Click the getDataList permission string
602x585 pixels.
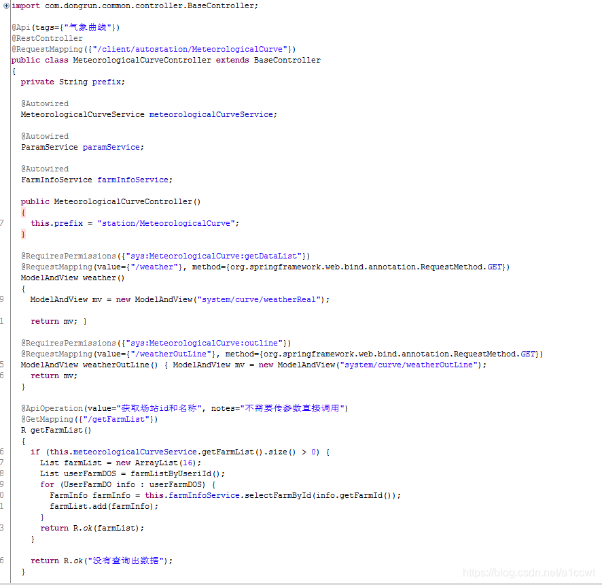coord(214,256)
